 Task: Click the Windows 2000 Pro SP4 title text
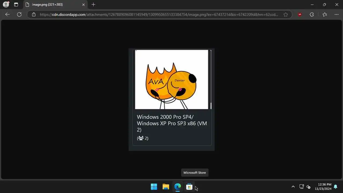pyautogui.click(x=172, y=123)
